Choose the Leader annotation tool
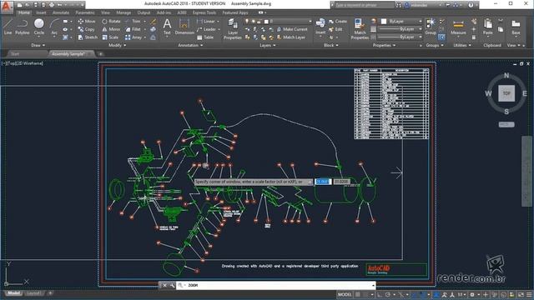 206,29
